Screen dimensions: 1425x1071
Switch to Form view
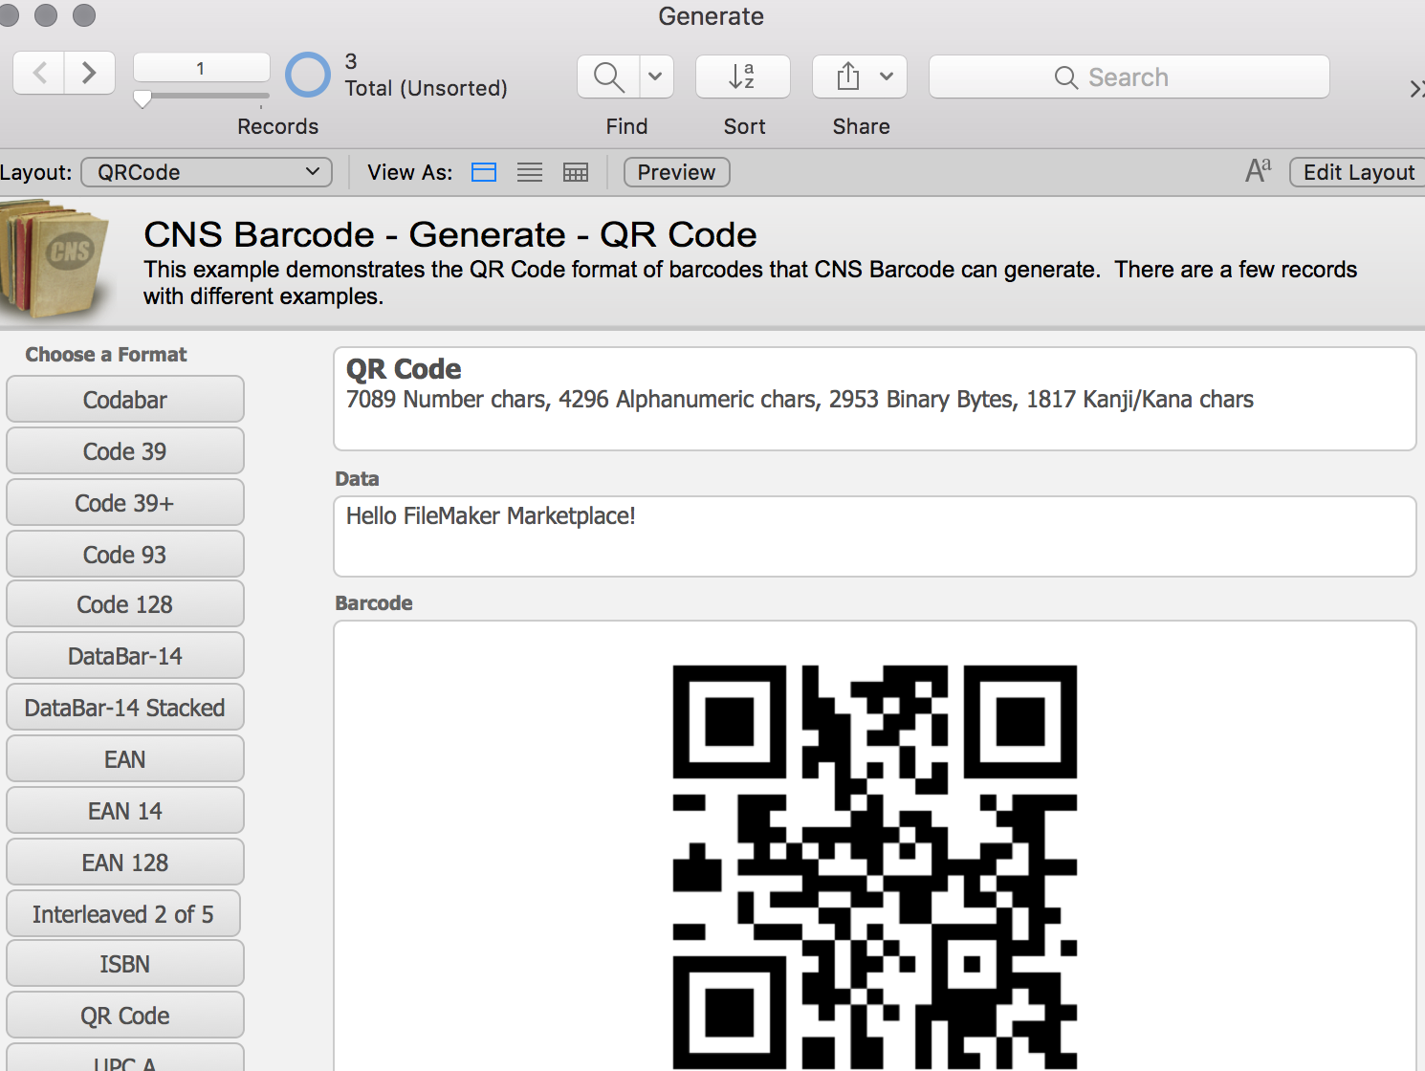click(x=484, y=172)
